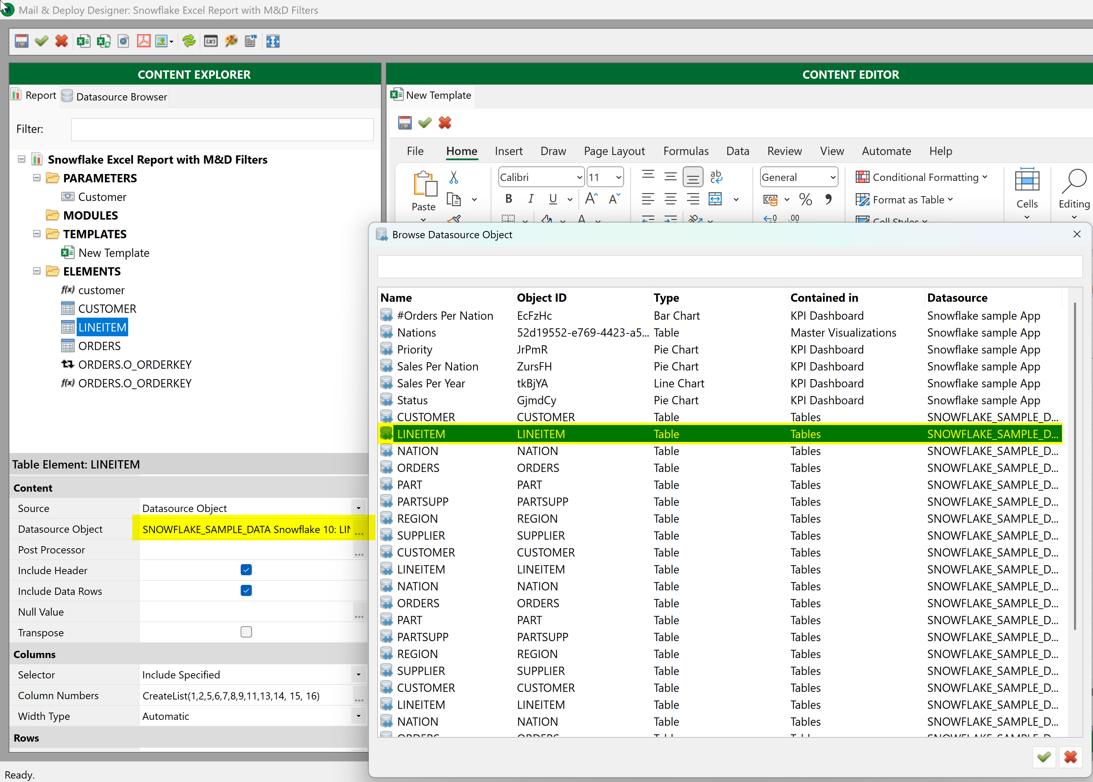
Task: Click the paint palette icon in the toolbar
Action: 231,41
